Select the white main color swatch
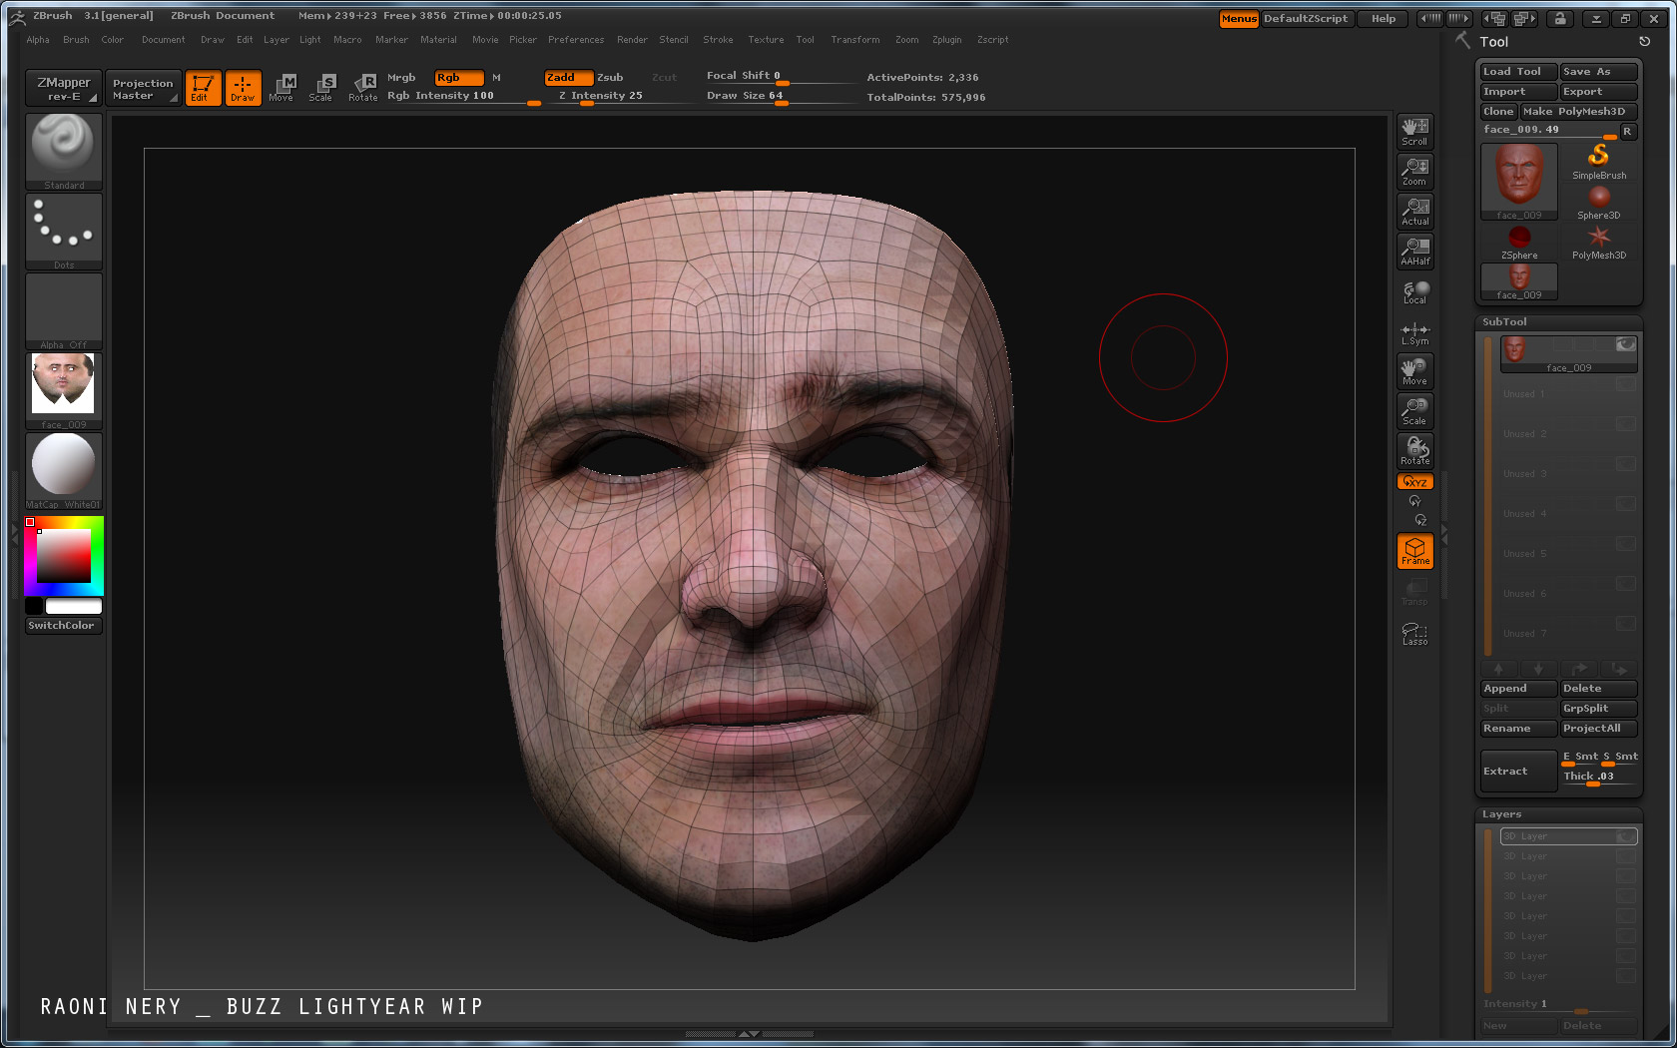Image resolution: width=1677 pixels, height=1048 pixels. 73,606
